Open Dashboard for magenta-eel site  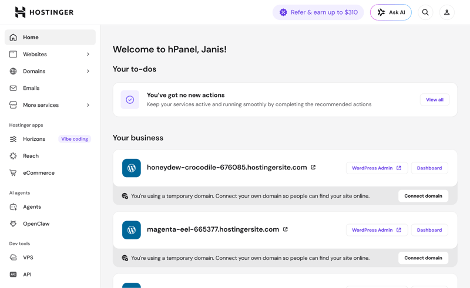click(x=429, y=230)
